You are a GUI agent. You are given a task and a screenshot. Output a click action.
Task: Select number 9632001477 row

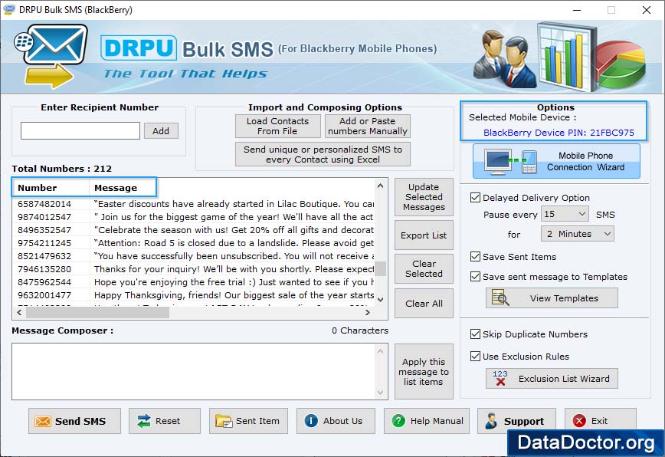(x=193, y=295)
